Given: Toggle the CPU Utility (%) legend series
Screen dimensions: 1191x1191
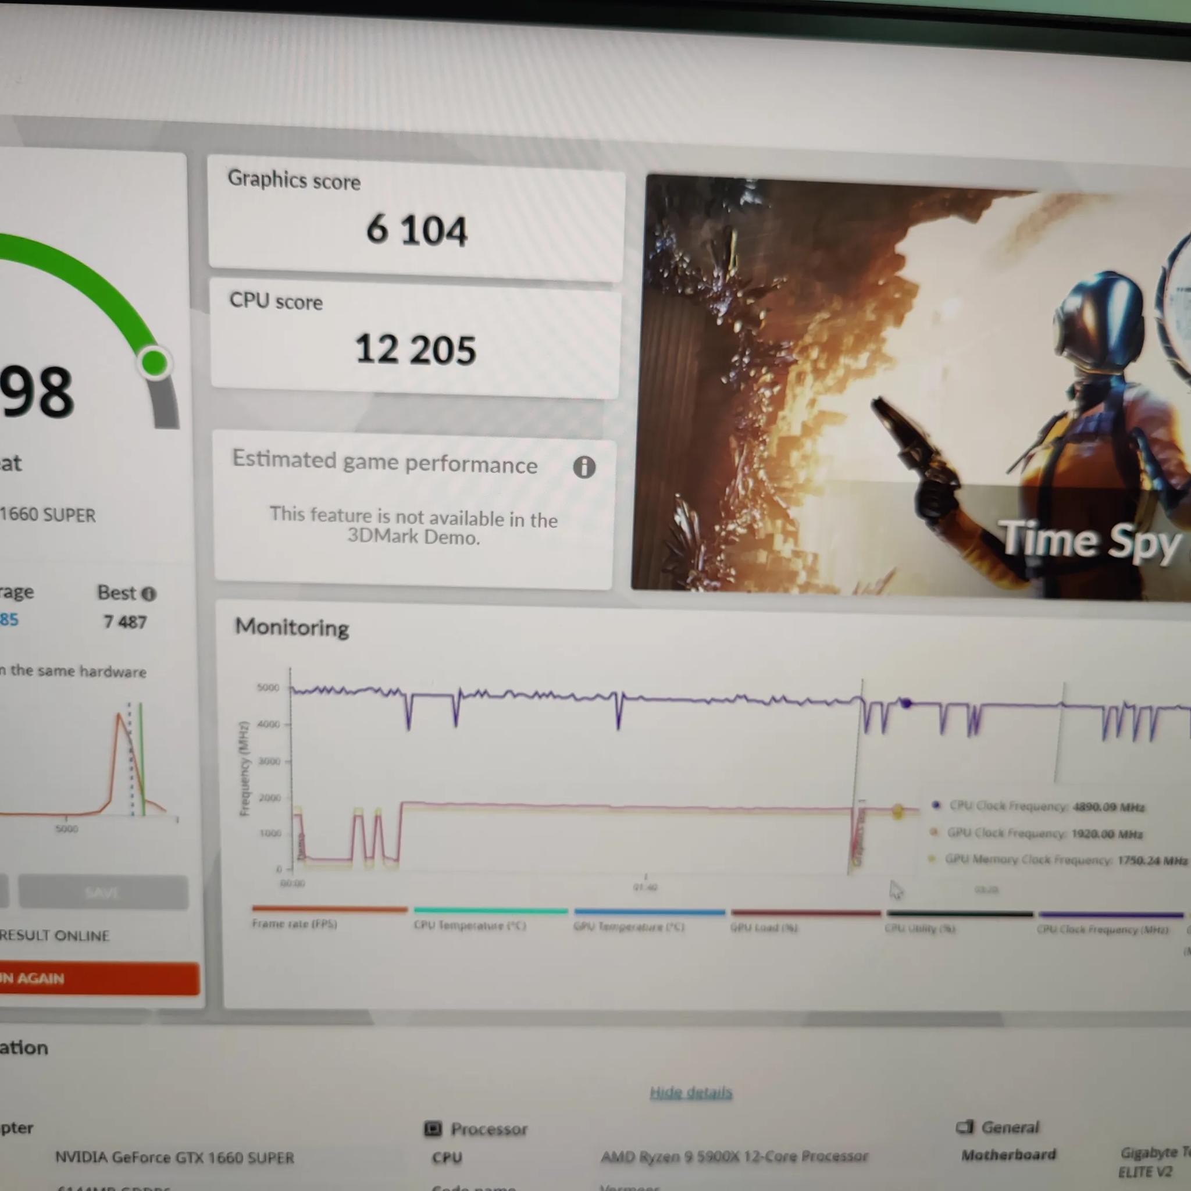Looking at the screenshot, I should pos(959,922).
